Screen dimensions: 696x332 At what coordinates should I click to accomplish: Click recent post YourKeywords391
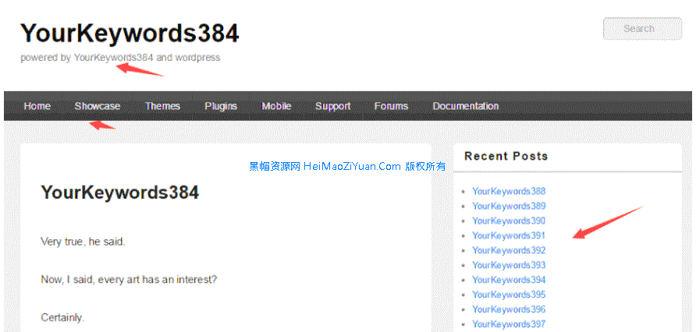pyautogui.click(x=509, y=235)
